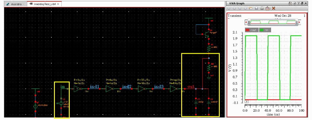Image resolution: width=312 pixels, height=120 pixels.
Task: Select the invdelayTest_Lib4 tab
Action: click(x=44, y=4)
